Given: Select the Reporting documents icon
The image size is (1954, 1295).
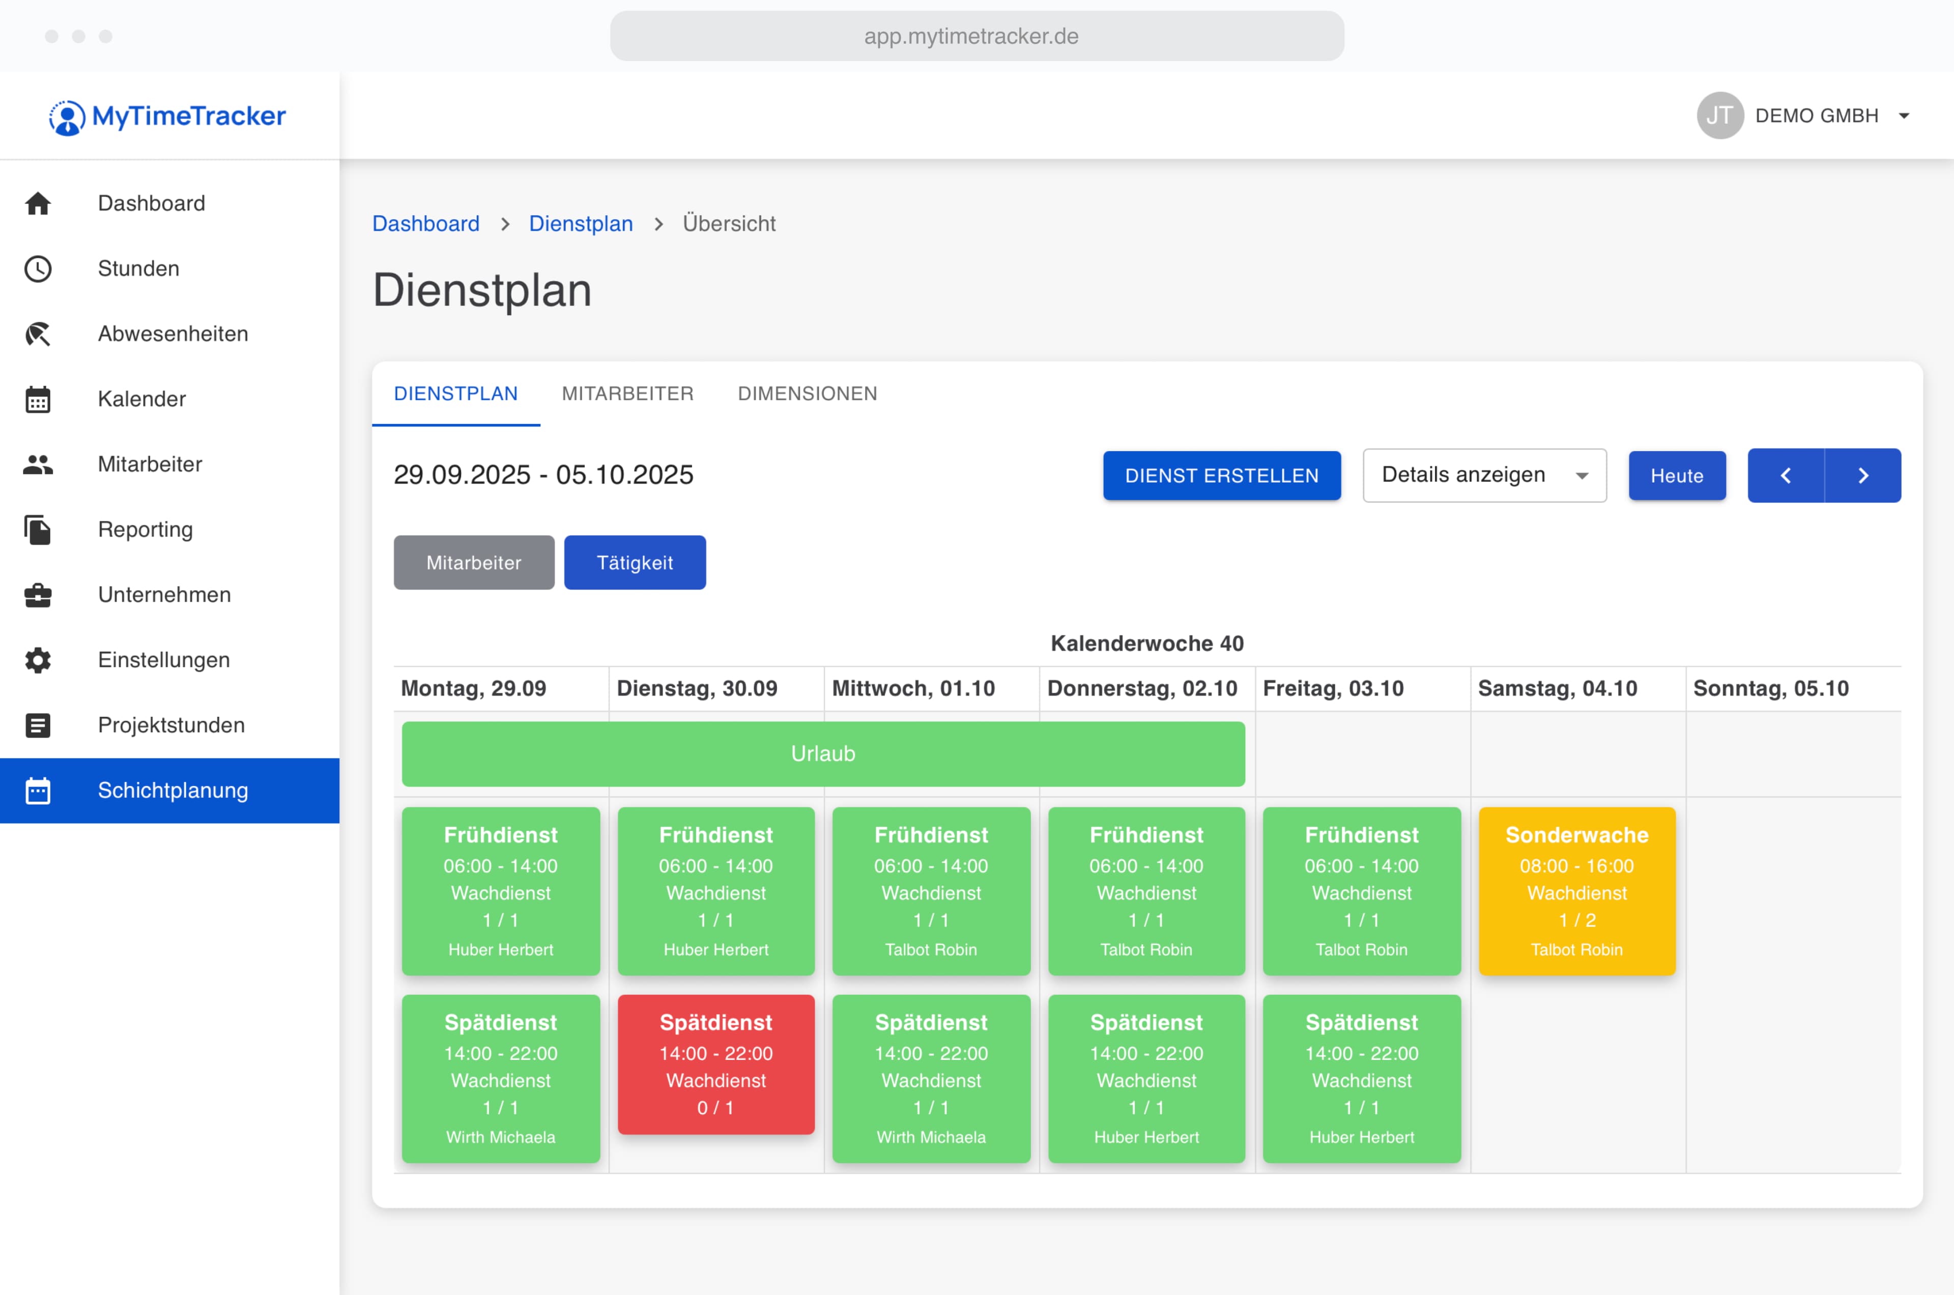Looking at the screenshot, I should 39,529.
